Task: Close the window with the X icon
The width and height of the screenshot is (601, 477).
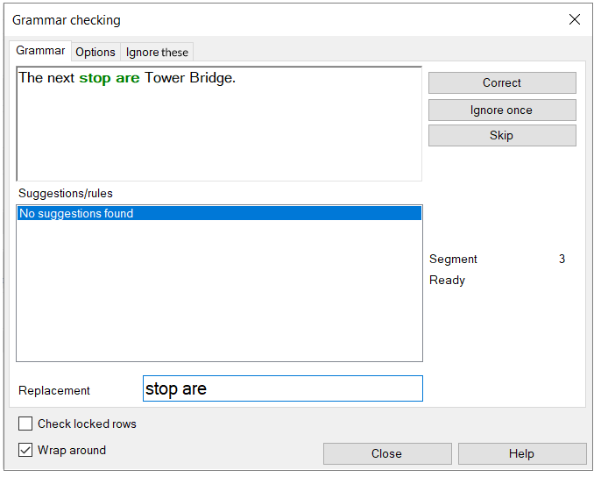Action: [575, 19]
